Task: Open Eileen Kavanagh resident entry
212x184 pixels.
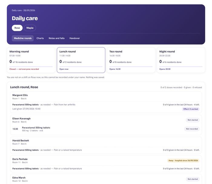Action: click(x=106, y=125)
